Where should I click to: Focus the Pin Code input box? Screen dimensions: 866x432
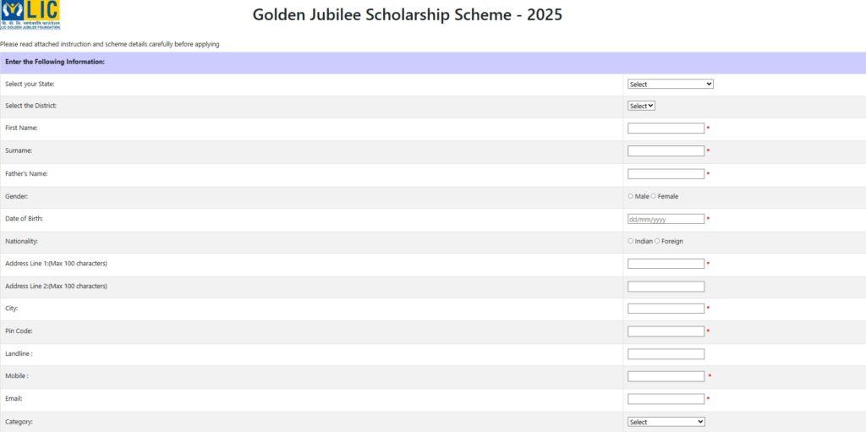666,331
